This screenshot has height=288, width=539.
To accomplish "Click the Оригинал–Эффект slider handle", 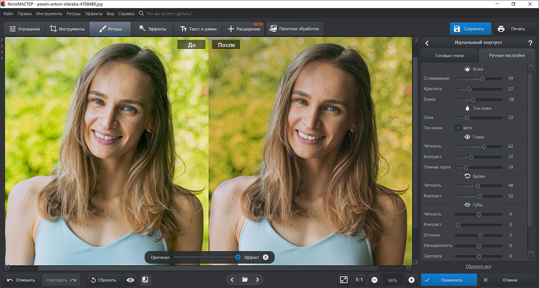I will point(238,257).
